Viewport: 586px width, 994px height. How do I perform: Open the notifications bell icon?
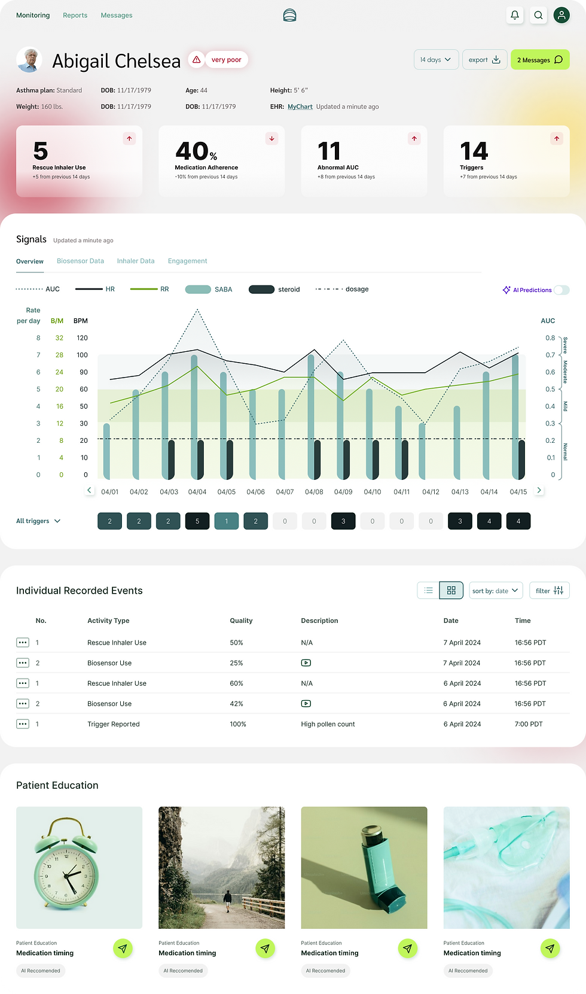pyautogui.click(x=514, y=15)
